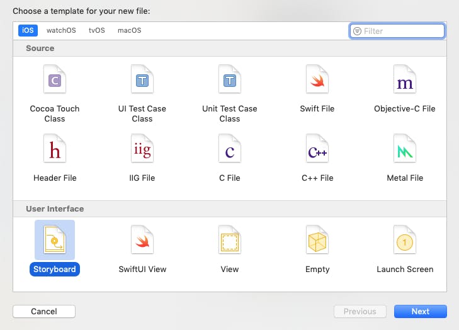Click the "SwiftUI View" label text
This screenshot has height=330, width=459.
pos(142,269)
